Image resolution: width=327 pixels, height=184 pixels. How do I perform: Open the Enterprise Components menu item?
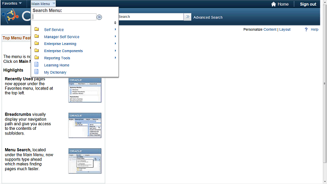pos(63,51)
